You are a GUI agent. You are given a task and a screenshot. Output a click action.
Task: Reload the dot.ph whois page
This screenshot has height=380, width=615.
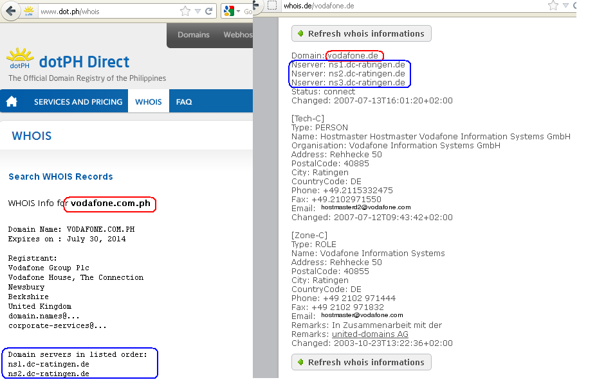[x=209, y=12]
